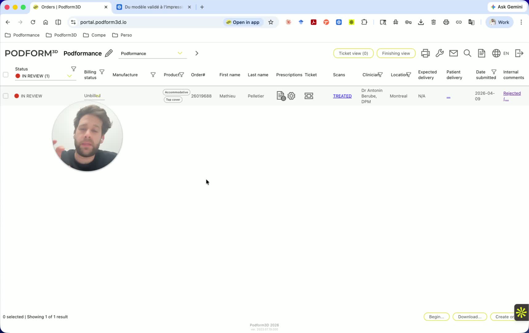The image size is (529, 333).
Task: Click the Finishing view button
Action: (396, 53)
